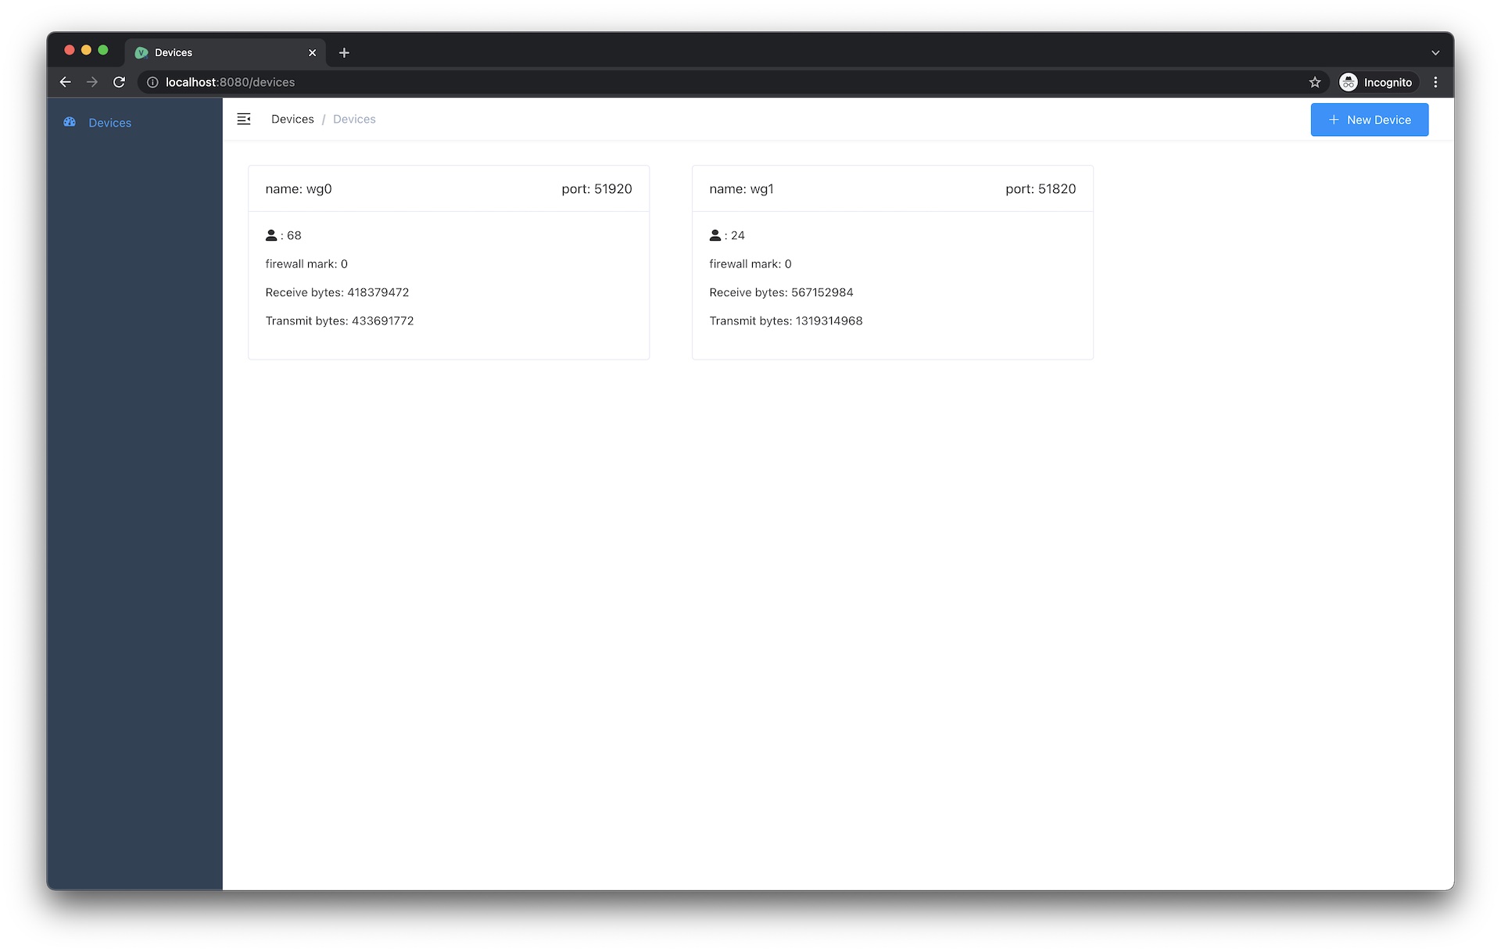Collapse sidebar with hamburger fold icon
The image size is (1501, 952).
(x=244, y=119)
